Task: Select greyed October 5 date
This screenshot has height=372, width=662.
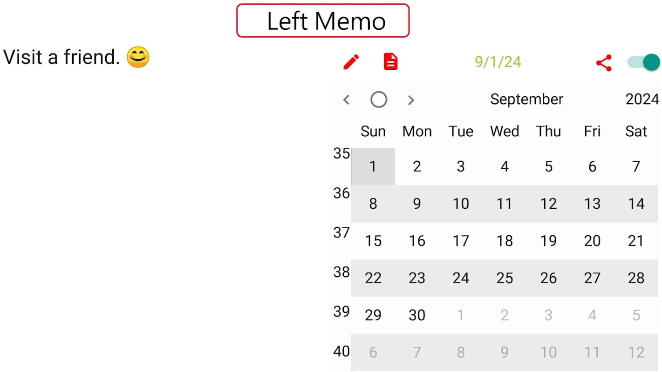Action: click(x=636, y=315)
